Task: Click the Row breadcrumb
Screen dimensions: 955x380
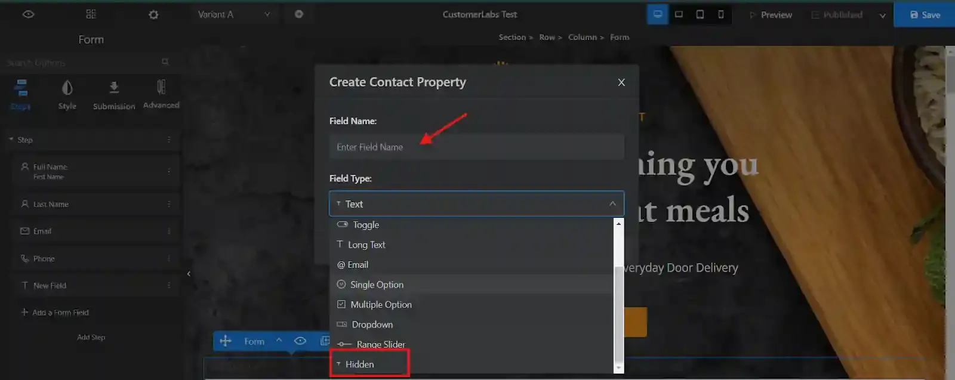Action: coord(547,37)
